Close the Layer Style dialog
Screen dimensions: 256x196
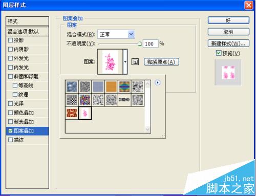[x=249, y=5]
